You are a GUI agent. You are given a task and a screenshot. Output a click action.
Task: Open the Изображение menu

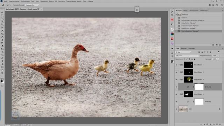point(25,1)
